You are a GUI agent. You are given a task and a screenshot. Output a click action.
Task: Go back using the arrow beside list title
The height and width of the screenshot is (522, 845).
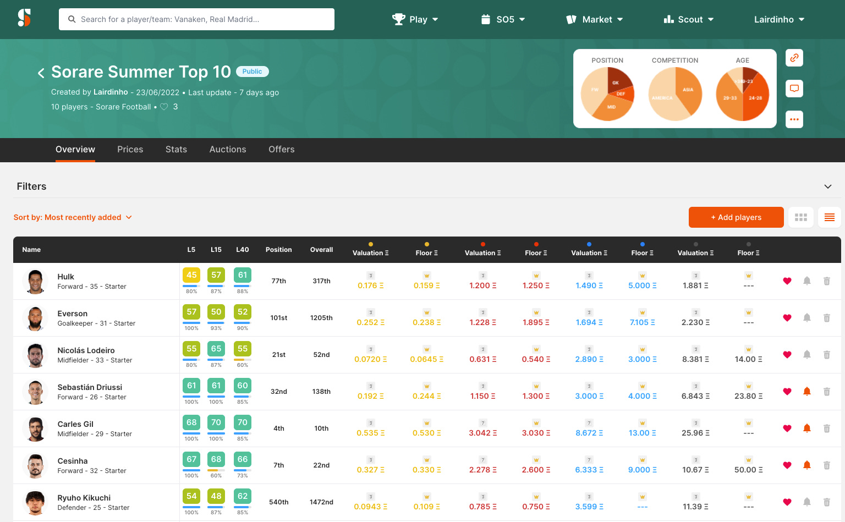coord(41,73)
